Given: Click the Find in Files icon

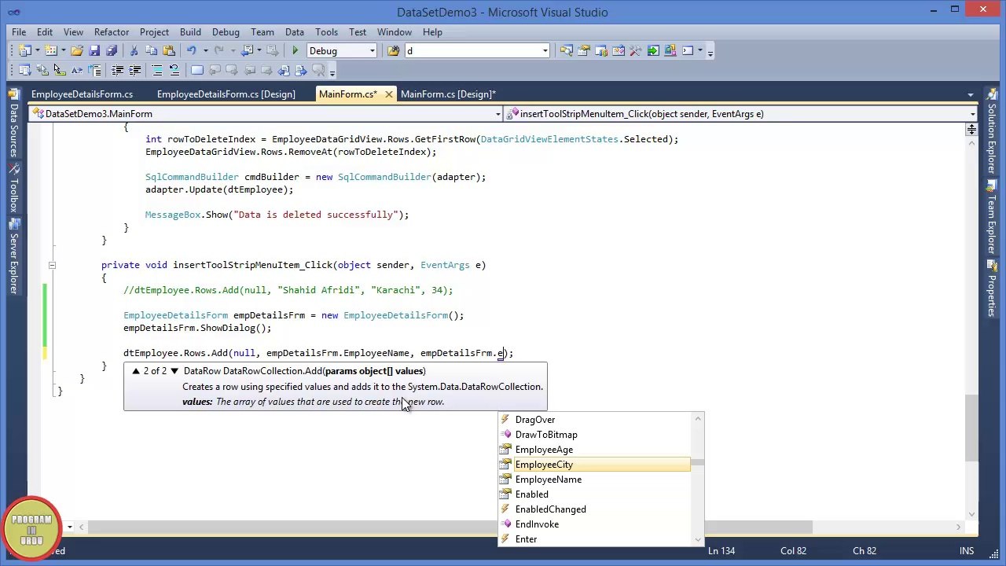Looking at the screenshot, I should pos(393,51).
